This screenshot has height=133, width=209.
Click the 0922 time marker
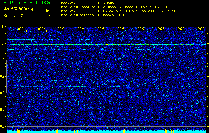[x=41, y=29]
